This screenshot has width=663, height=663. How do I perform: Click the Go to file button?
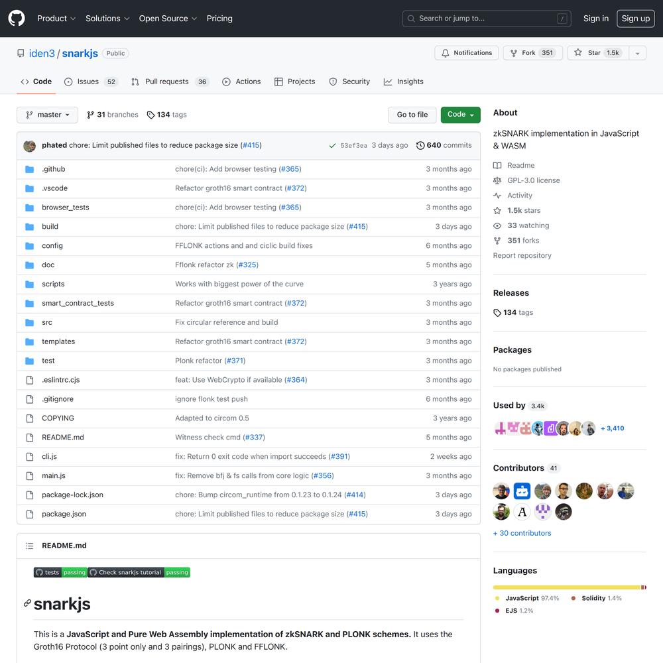(412, 115)
